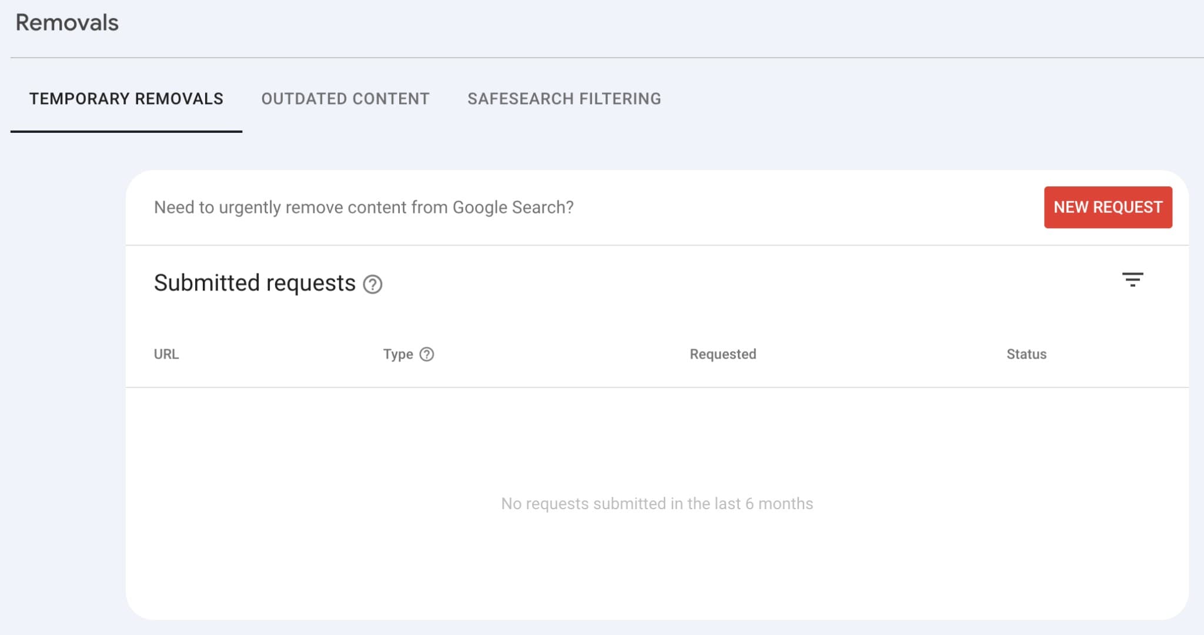Click the Removals page title
This screenshot has height=635, width=1204.
tap(67, 22)
